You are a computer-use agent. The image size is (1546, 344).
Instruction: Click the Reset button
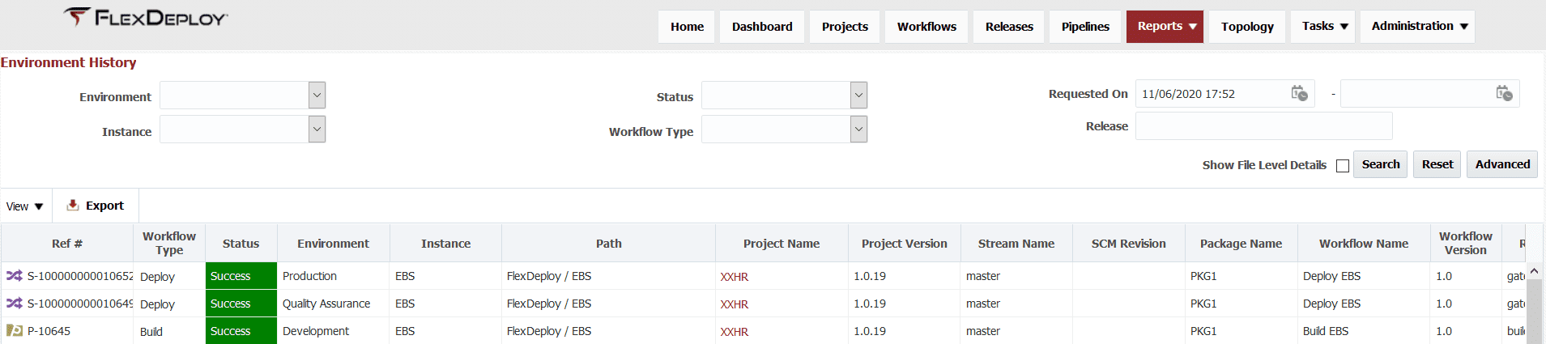point(1437,164)
